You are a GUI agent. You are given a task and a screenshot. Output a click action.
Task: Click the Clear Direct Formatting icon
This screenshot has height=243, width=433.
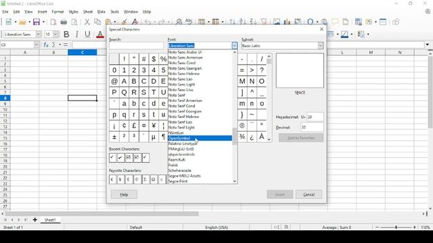tap(135, 22)
